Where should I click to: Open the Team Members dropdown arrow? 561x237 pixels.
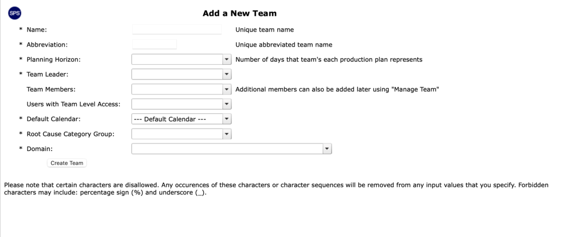(x=227, y=89)
